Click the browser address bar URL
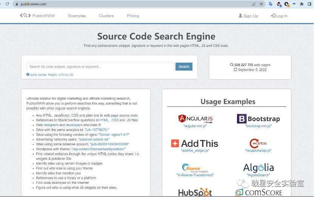The image size is (314, 197). pos(34,4)
